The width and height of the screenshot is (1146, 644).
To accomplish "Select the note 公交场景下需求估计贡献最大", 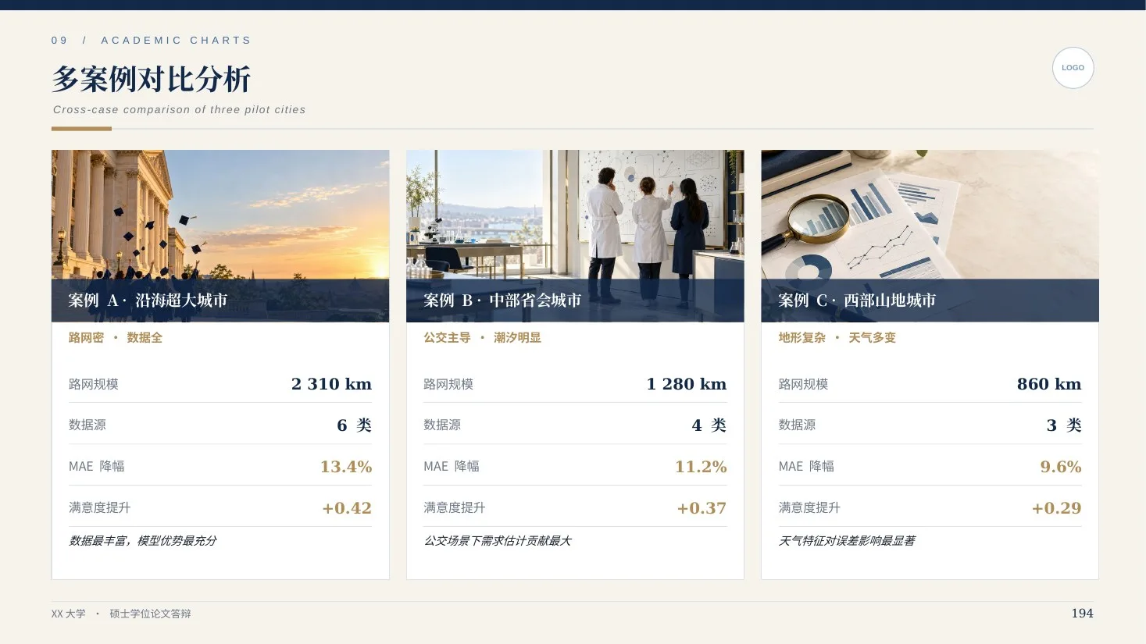I will [498, 541].
